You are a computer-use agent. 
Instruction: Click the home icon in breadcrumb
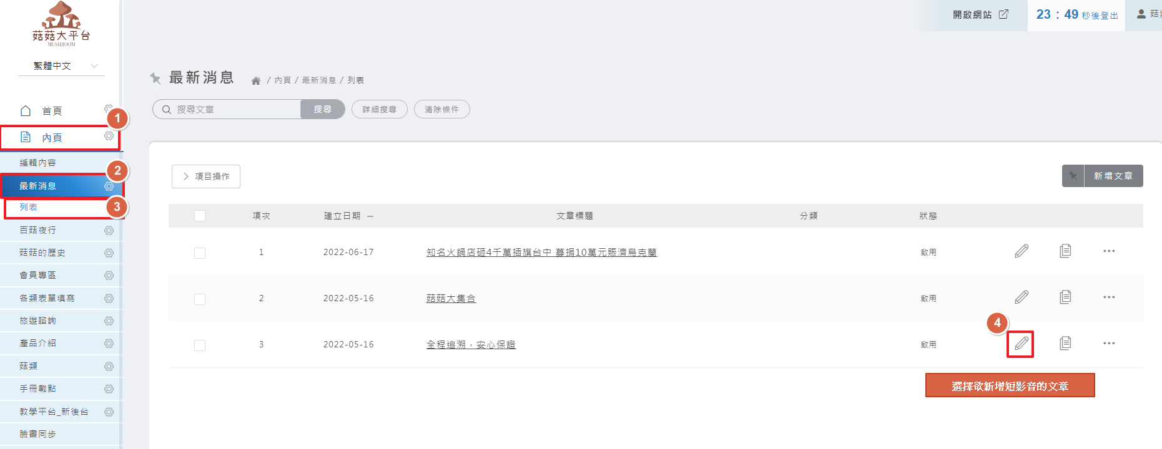pyautogui.click(x=256, y=80)
